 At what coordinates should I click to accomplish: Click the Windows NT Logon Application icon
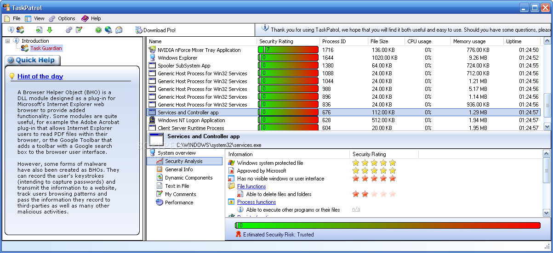click(152, 120)
